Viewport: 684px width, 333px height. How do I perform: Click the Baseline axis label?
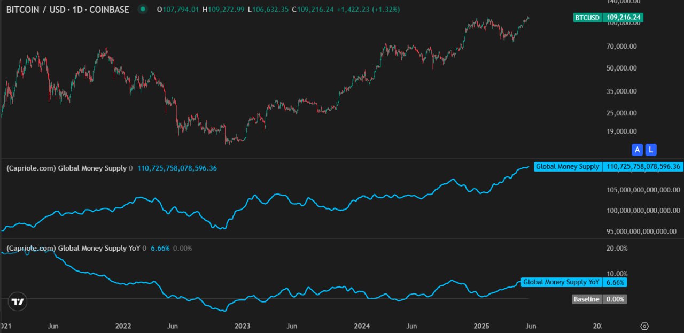pyautogui.click(x=587, y=299)
